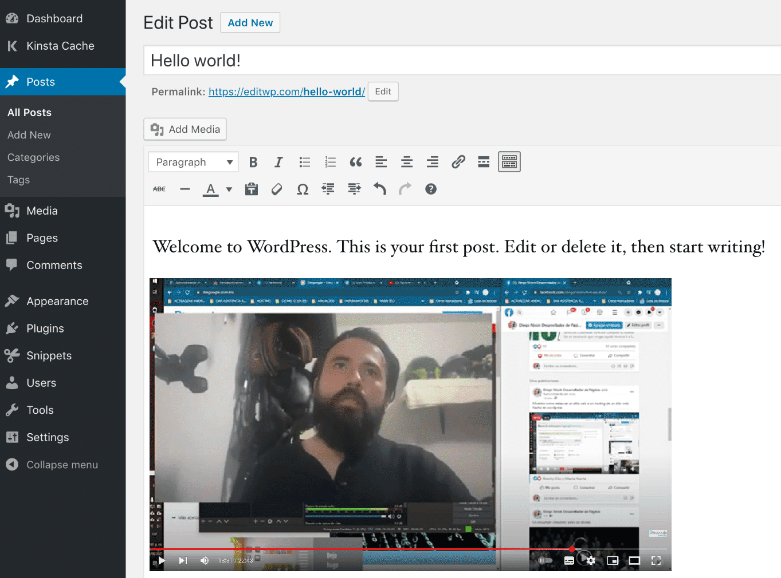Toggle italic formatting in the editor toolbar
This screenshot has width=781, height=578.
click(278, 162)
